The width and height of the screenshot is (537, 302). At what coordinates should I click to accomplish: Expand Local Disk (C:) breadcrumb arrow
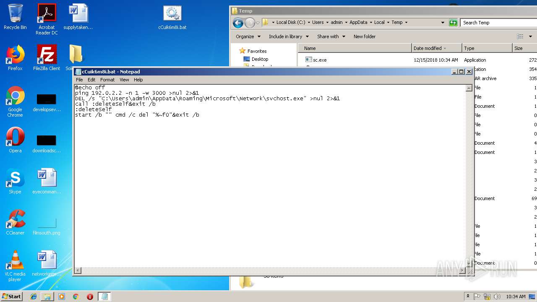tap(310, 23)
